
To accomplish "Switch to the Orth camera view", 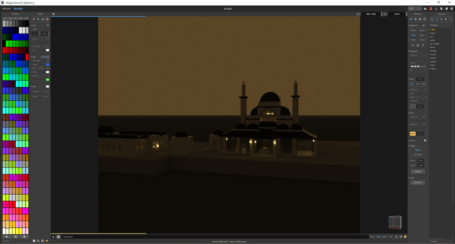I will pos(385,237).
